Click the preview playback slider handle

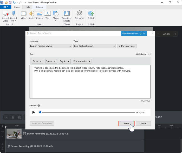pyautogui.click(x=40, y=112)
